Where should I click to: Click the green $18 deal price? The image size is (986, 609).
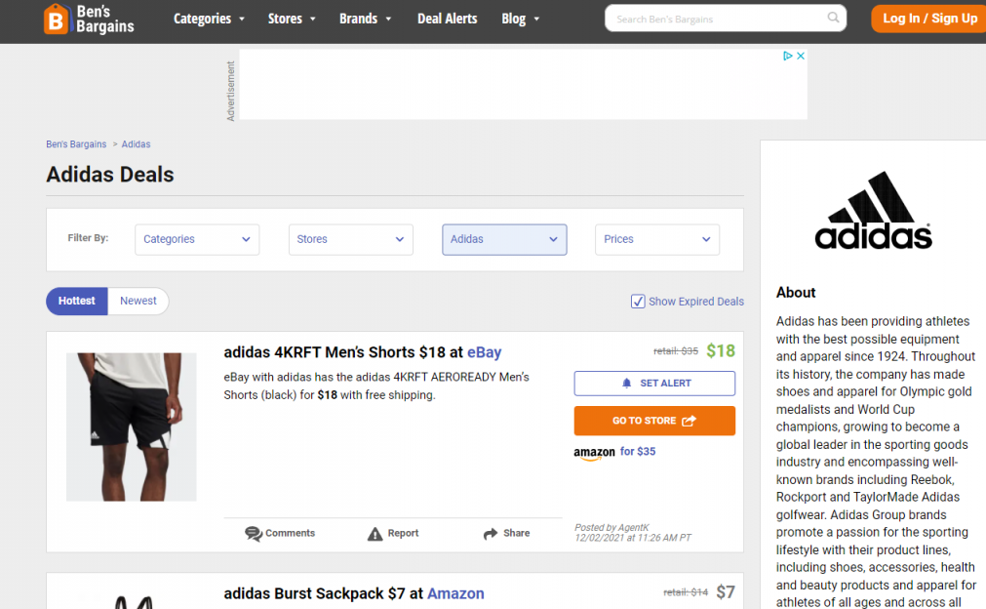(721, 351)
